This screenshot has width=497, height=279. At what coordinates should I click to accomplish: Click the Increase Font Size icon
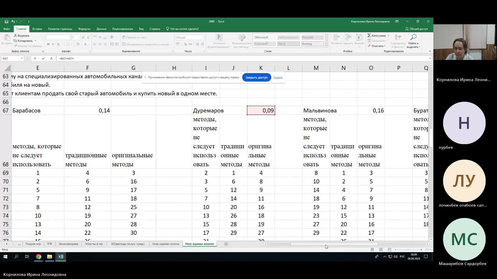point(83,37)
